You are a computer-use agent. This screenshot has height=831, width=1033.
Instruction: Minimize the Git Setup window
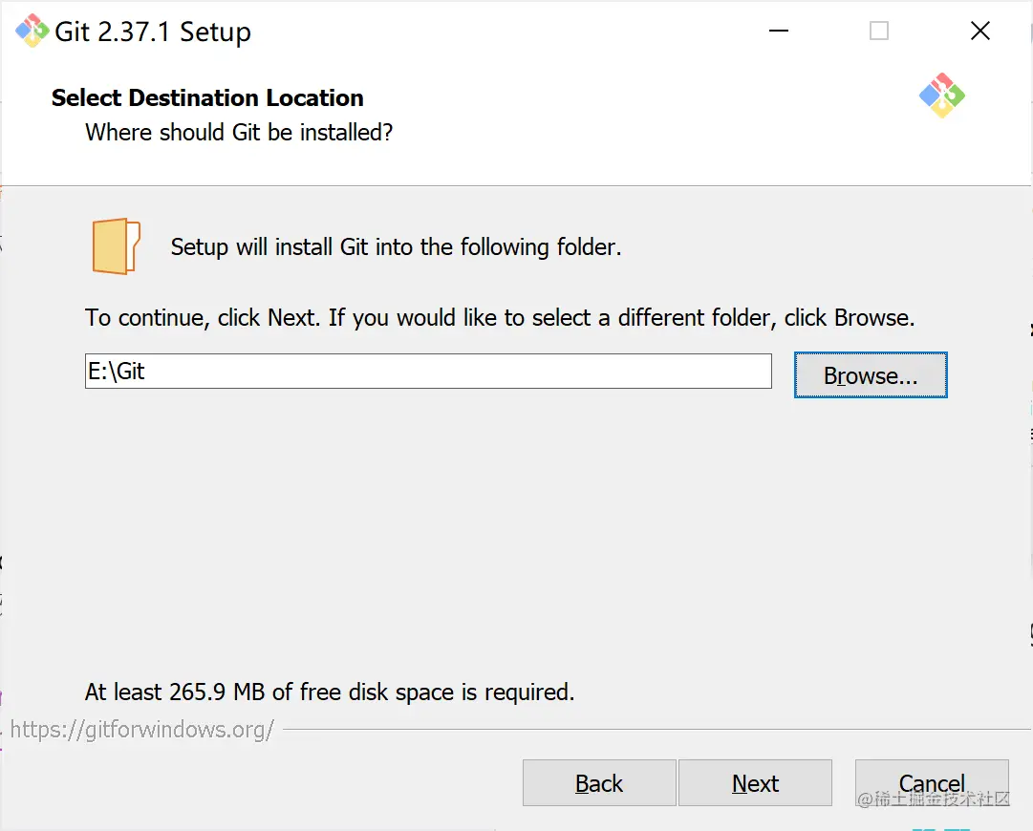pyautogui.click(x=779, y=31)
